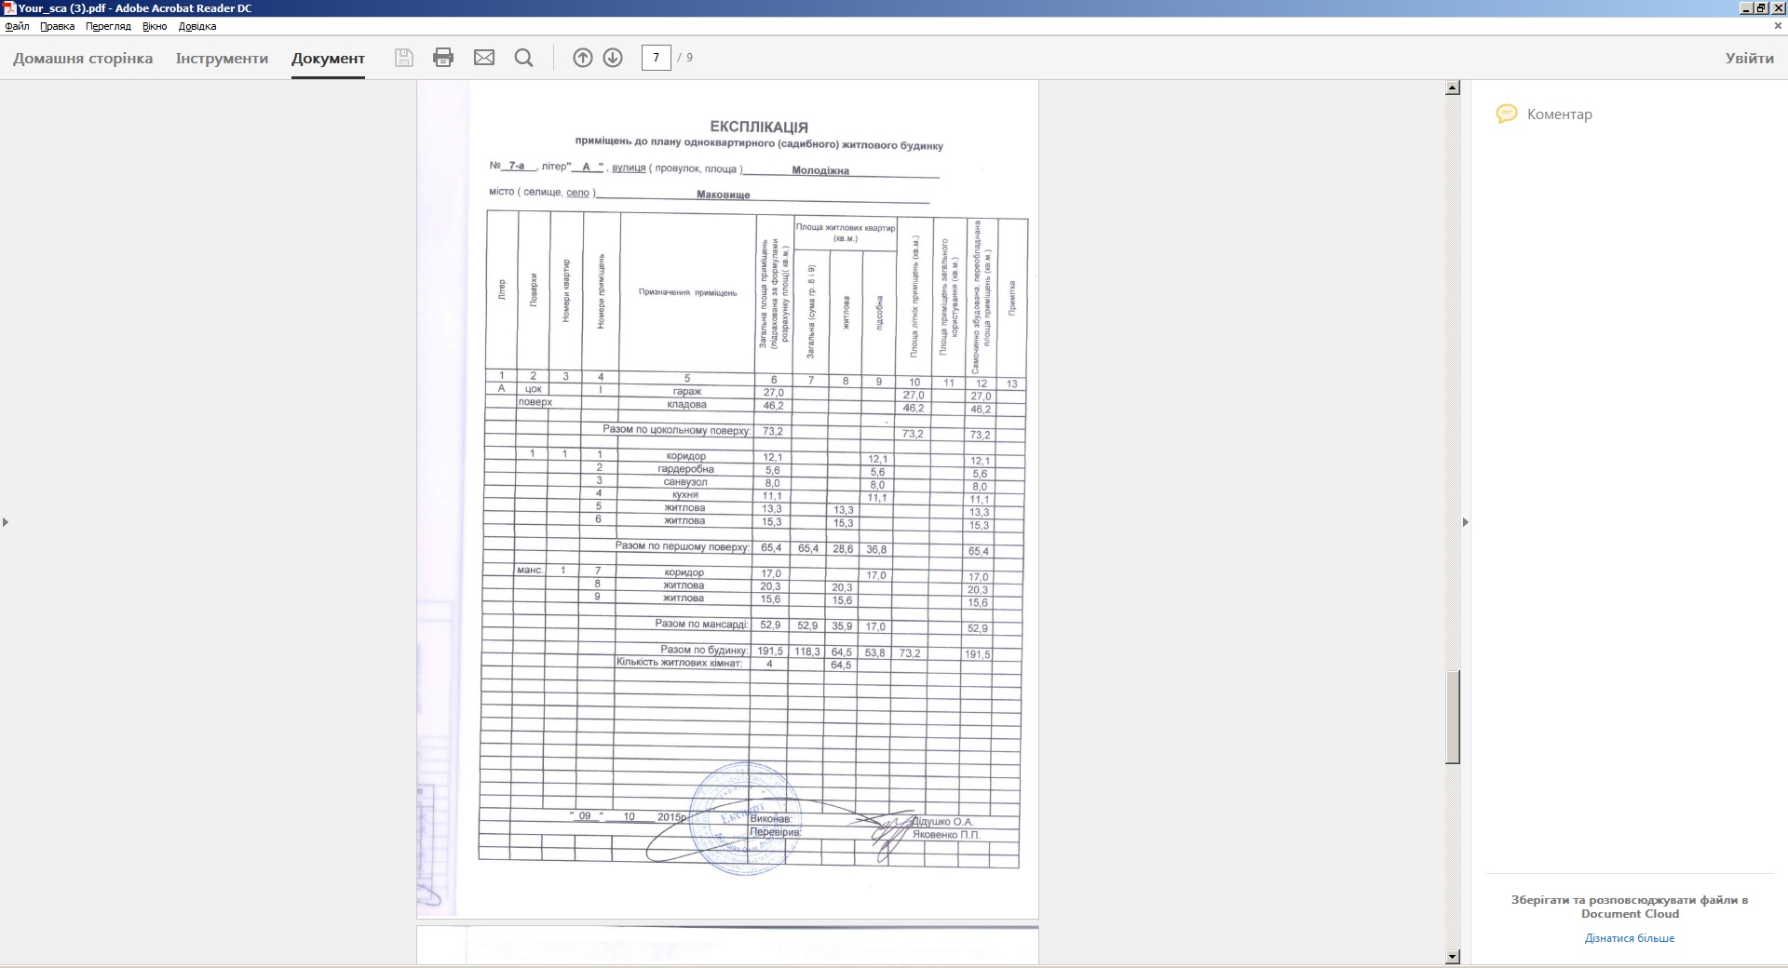Click Кількість житлових кімнат label
Image resolution: width=1788 pixels, height=968 pixels.
click(x=680, y=663)
